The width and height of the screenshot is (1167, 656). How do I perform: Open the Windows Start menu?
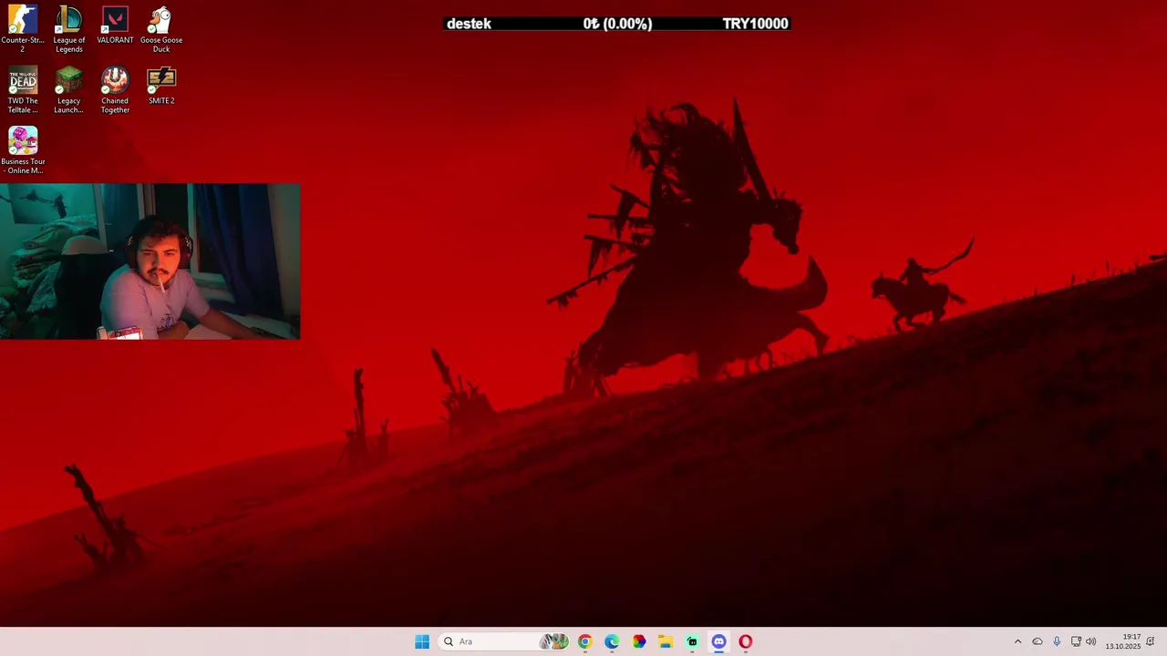[422, 641]
